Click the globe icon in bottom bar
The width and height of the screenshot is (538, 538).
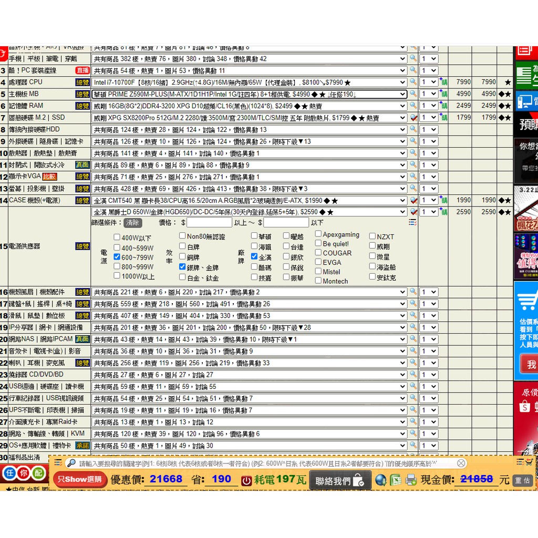pyautogui.click(x=381, y=480)
